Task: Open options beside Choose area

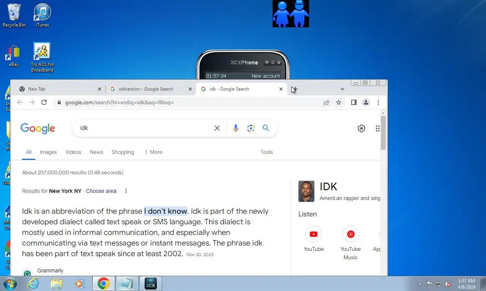Action: (x=126, y=191)
